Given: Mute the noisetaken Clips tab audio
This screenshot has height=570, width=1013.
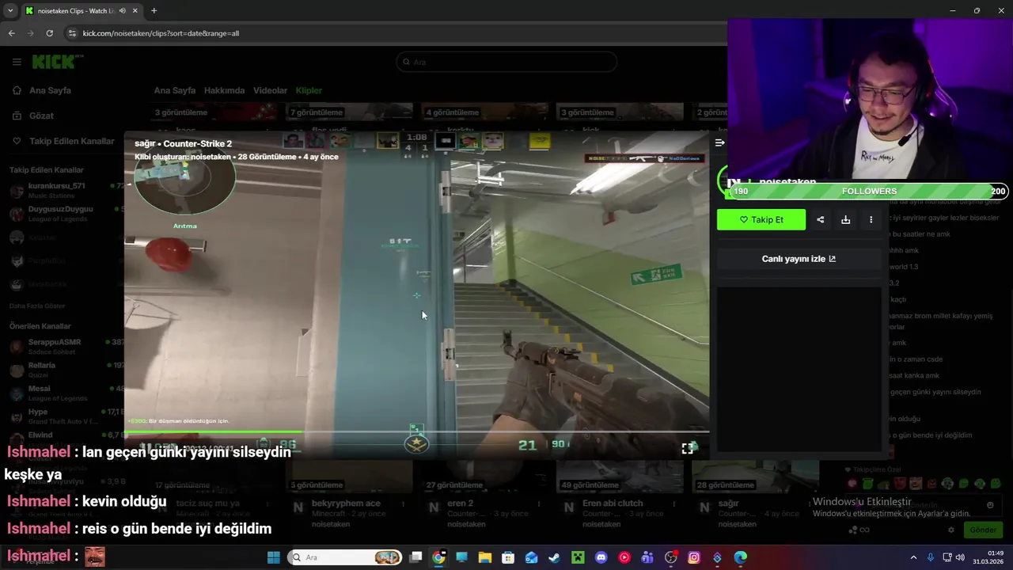Looking at the screenshot, I should tap(122, 11).
